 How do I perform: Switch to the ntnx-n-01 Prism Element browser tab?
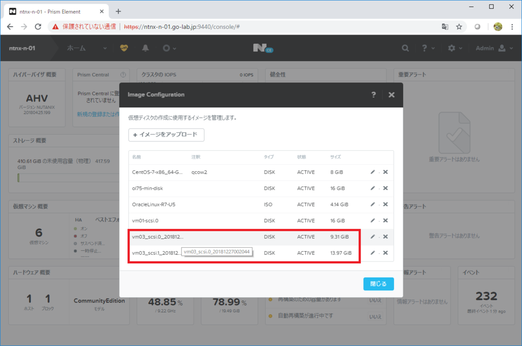pos(51,11)
